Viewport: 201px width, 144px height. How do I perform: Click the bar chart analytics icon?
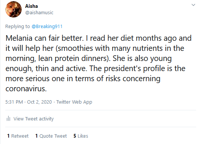8,119
